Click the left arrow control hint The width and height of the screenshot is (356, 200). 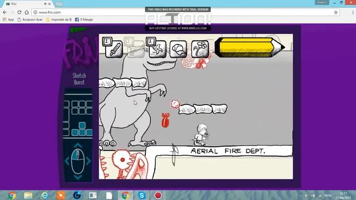coord(67,161)
